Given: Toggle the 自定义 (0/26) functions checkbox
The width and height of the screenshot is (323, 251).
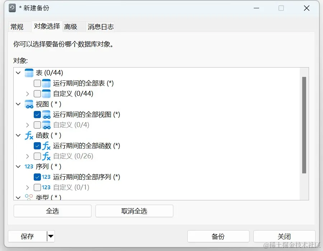Looking at the screenshot, I should click(x=37, y=156).
